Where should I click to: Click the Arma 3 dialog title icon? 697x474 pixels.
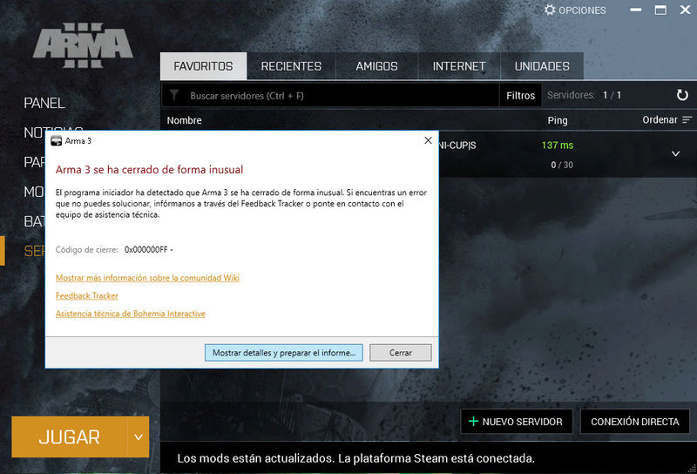56,141
